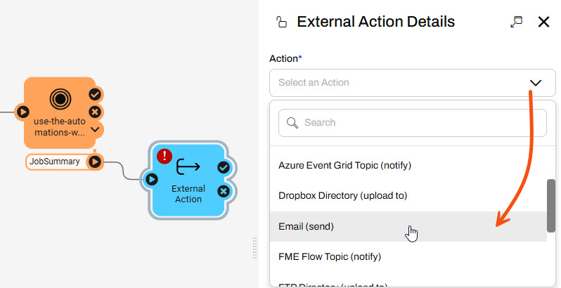Choose Dropbox Directory (upload to) option
Viewport: 561px width, 288px height.
[x=343, y=196]
